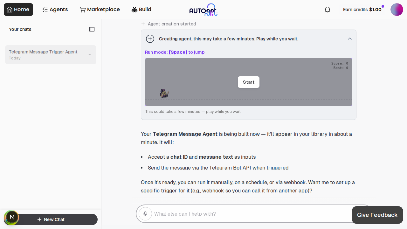Open the Agents section from top navigation
This screenshot has height=229, width=407.
tap(55, 10)
